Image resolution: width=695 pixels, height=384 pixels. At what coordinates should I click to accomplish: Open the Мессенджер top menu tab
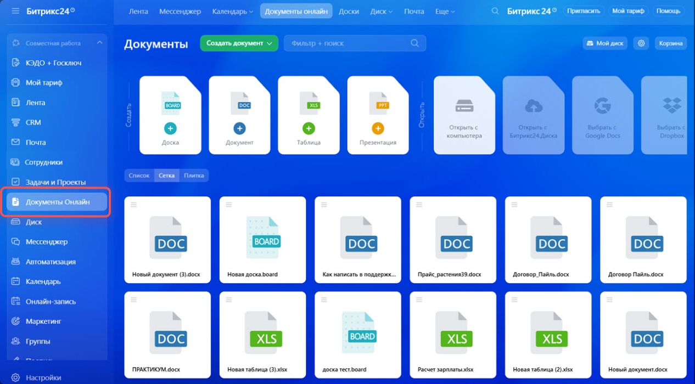coord(180,11)
